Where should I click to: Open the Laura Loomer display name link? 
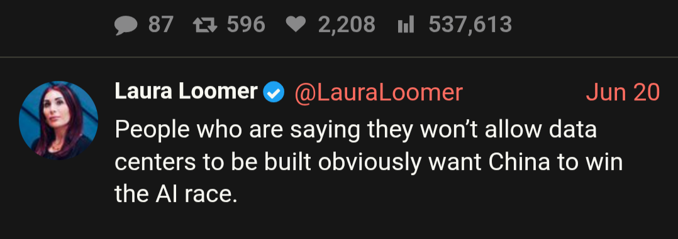[186, 92]
